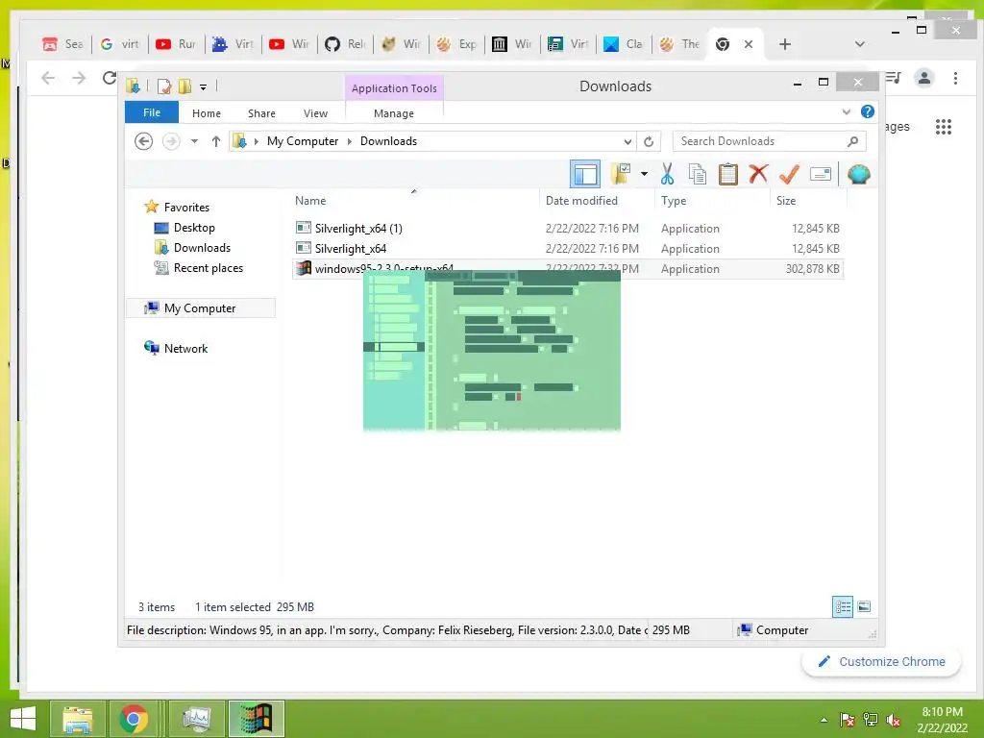Screen dimensions: 984x738
Task: Open the folder options dropdown arrow
Action: (x=644, y=174)
